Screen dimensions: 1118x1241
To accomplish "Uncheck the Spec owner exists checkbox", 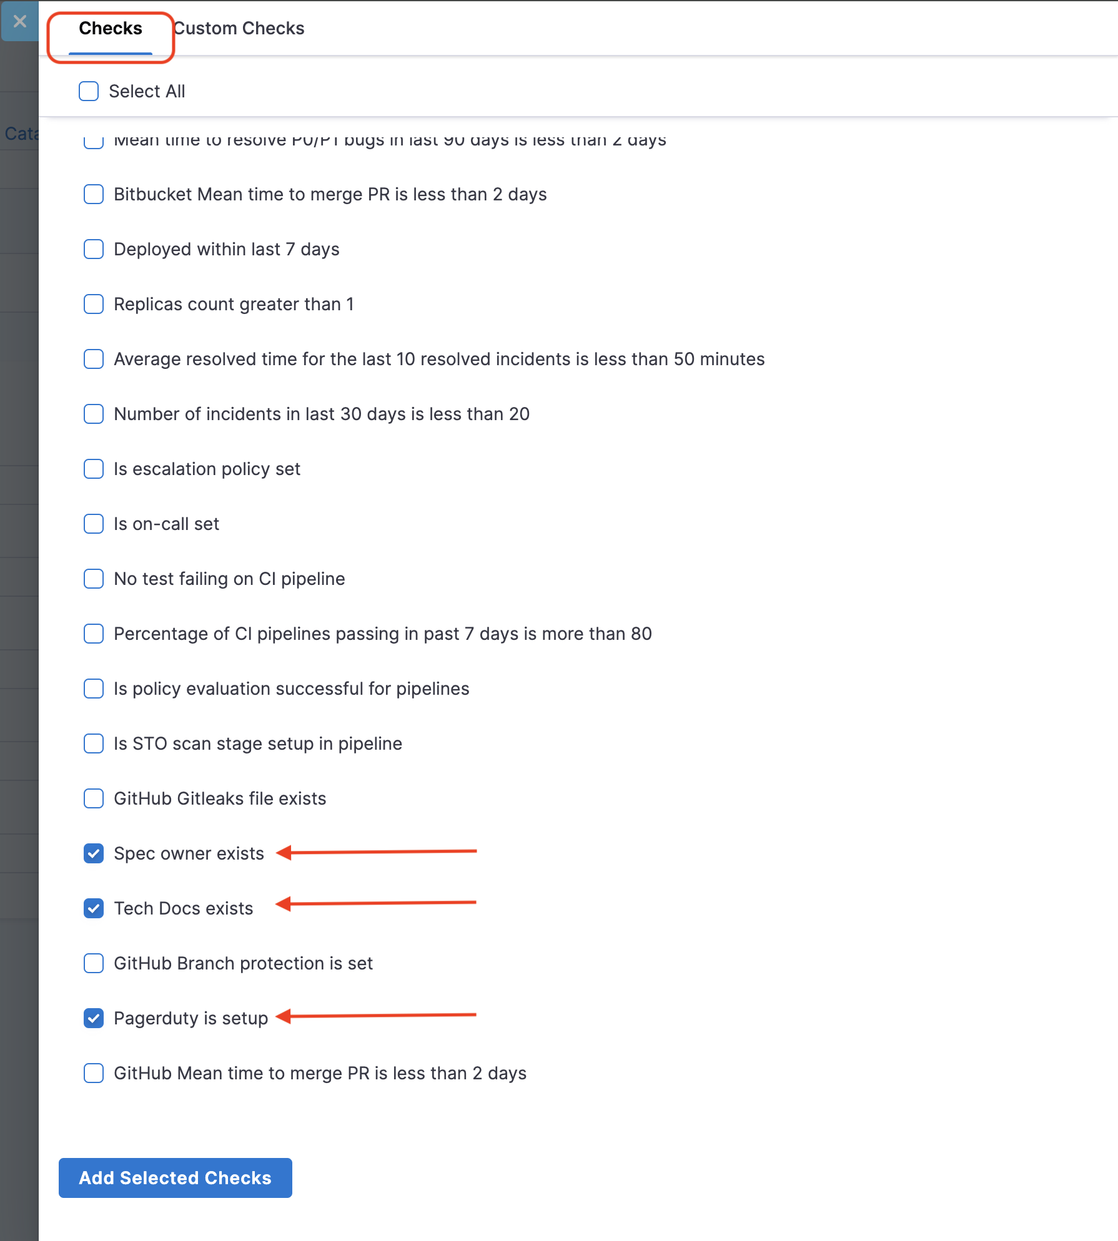I will [94, 853].
